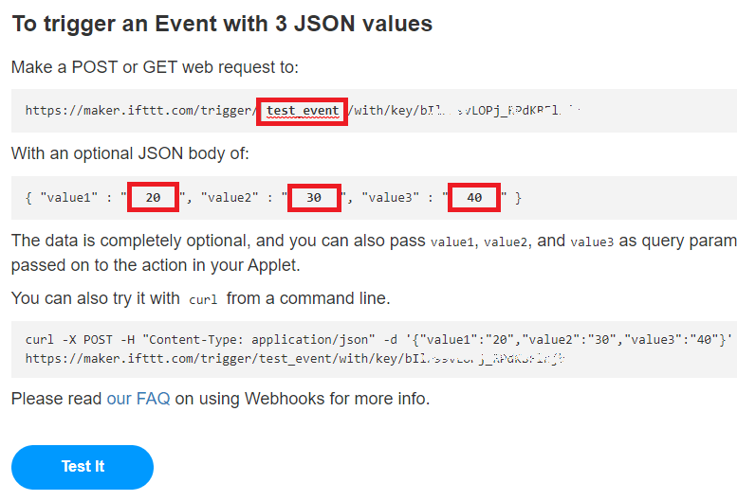Click "With an optional JSON body of" text
This screenshot has height=501, width=737.
(130, 153)
